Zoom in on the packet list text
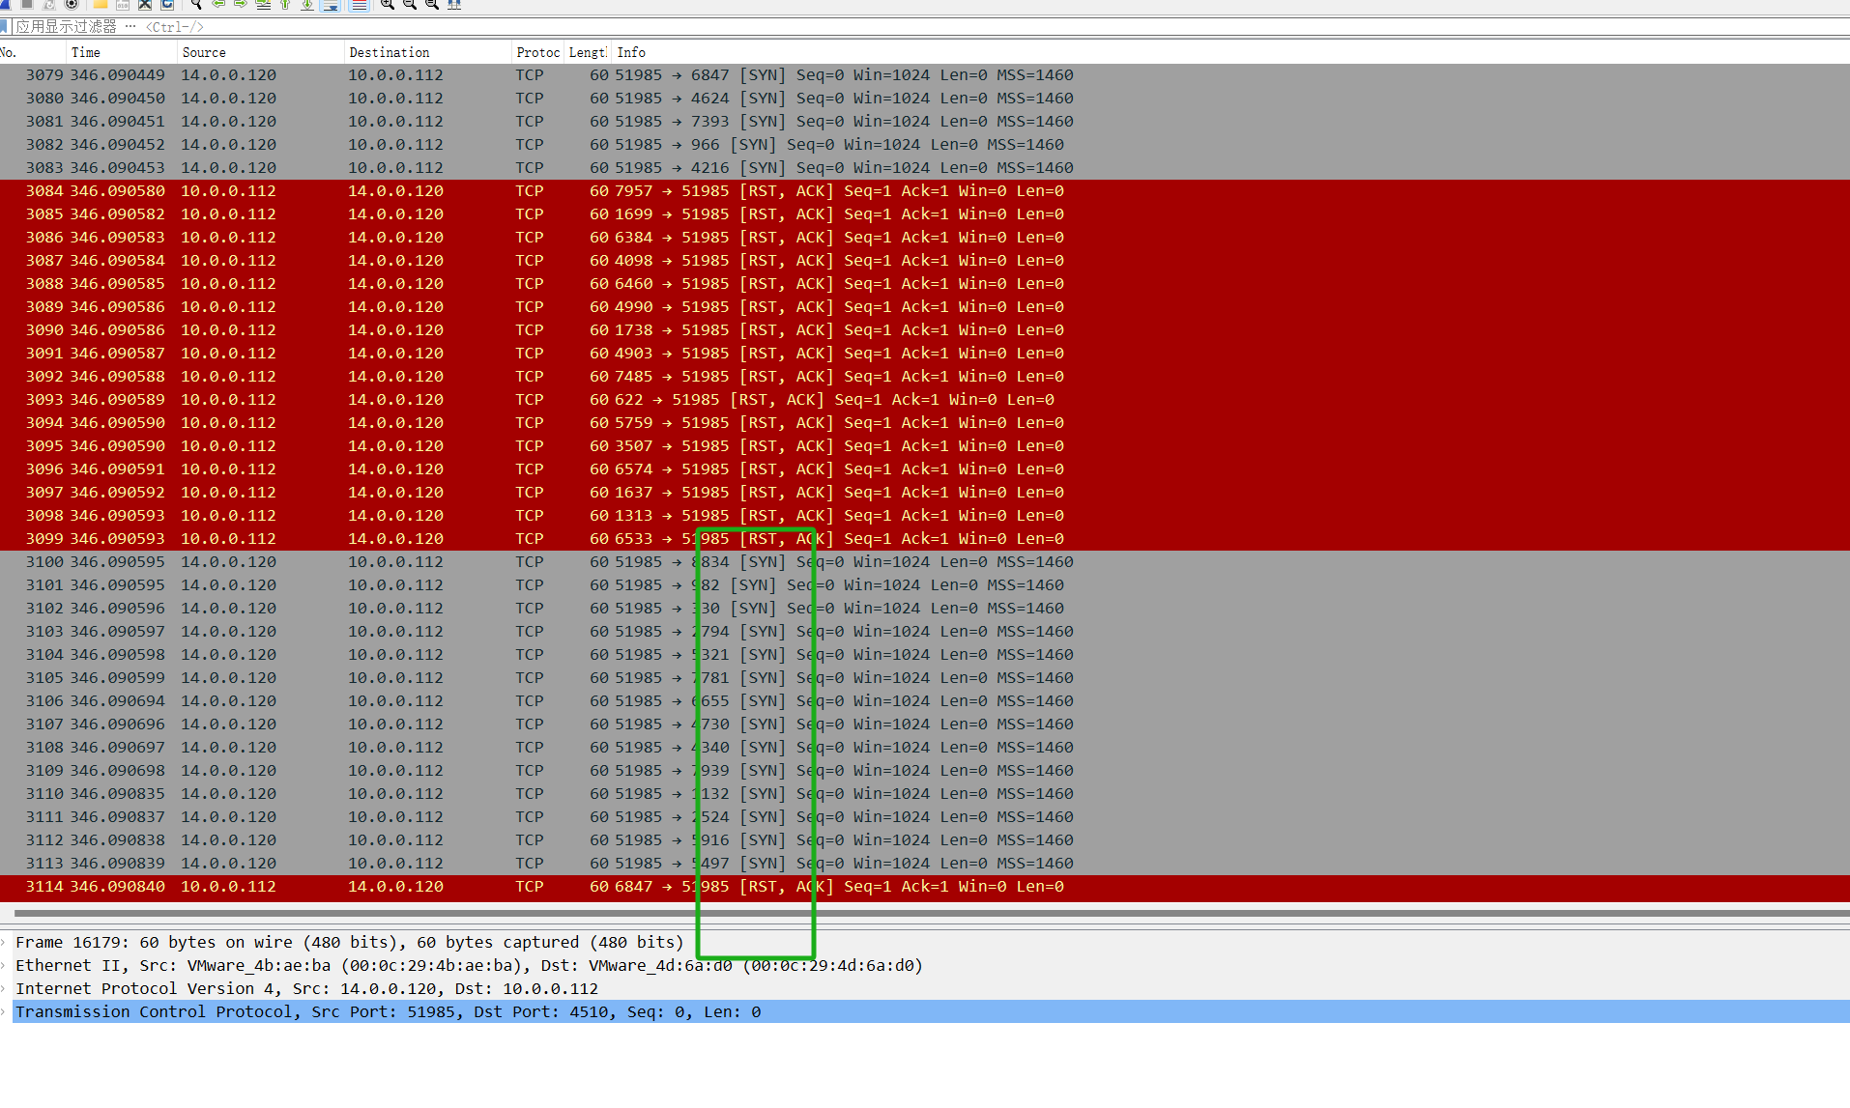The height and width of the screenshot is (1108, 1850). click(388, 5)
